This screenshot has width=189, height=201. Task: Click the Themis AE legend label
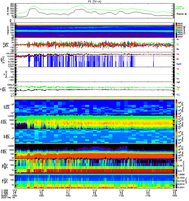(x=181, y=14)
